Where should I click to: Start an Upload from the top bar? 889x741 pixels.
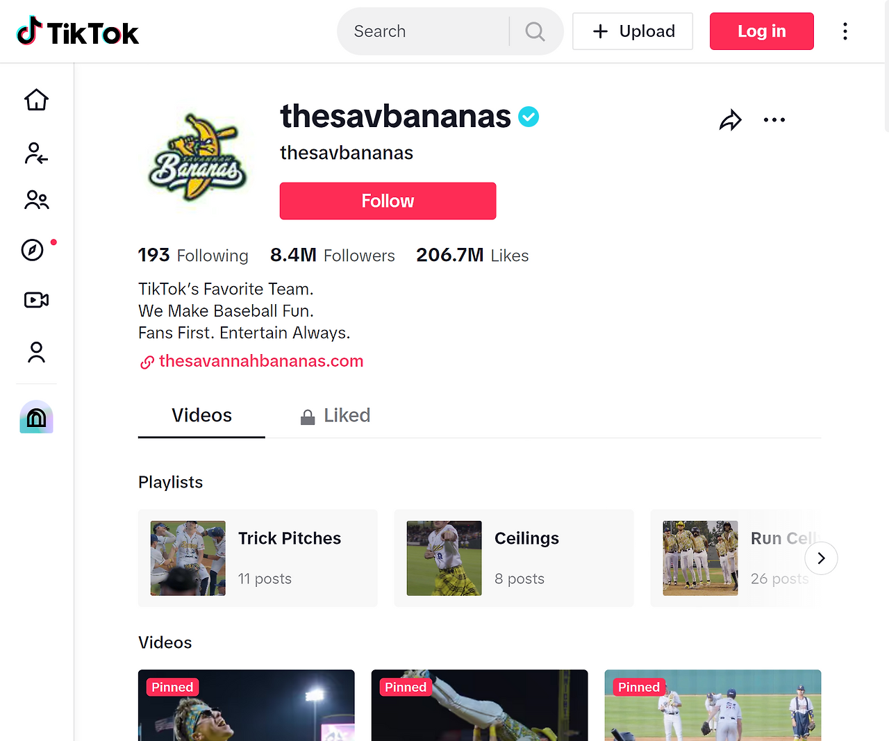pos(632,31)
